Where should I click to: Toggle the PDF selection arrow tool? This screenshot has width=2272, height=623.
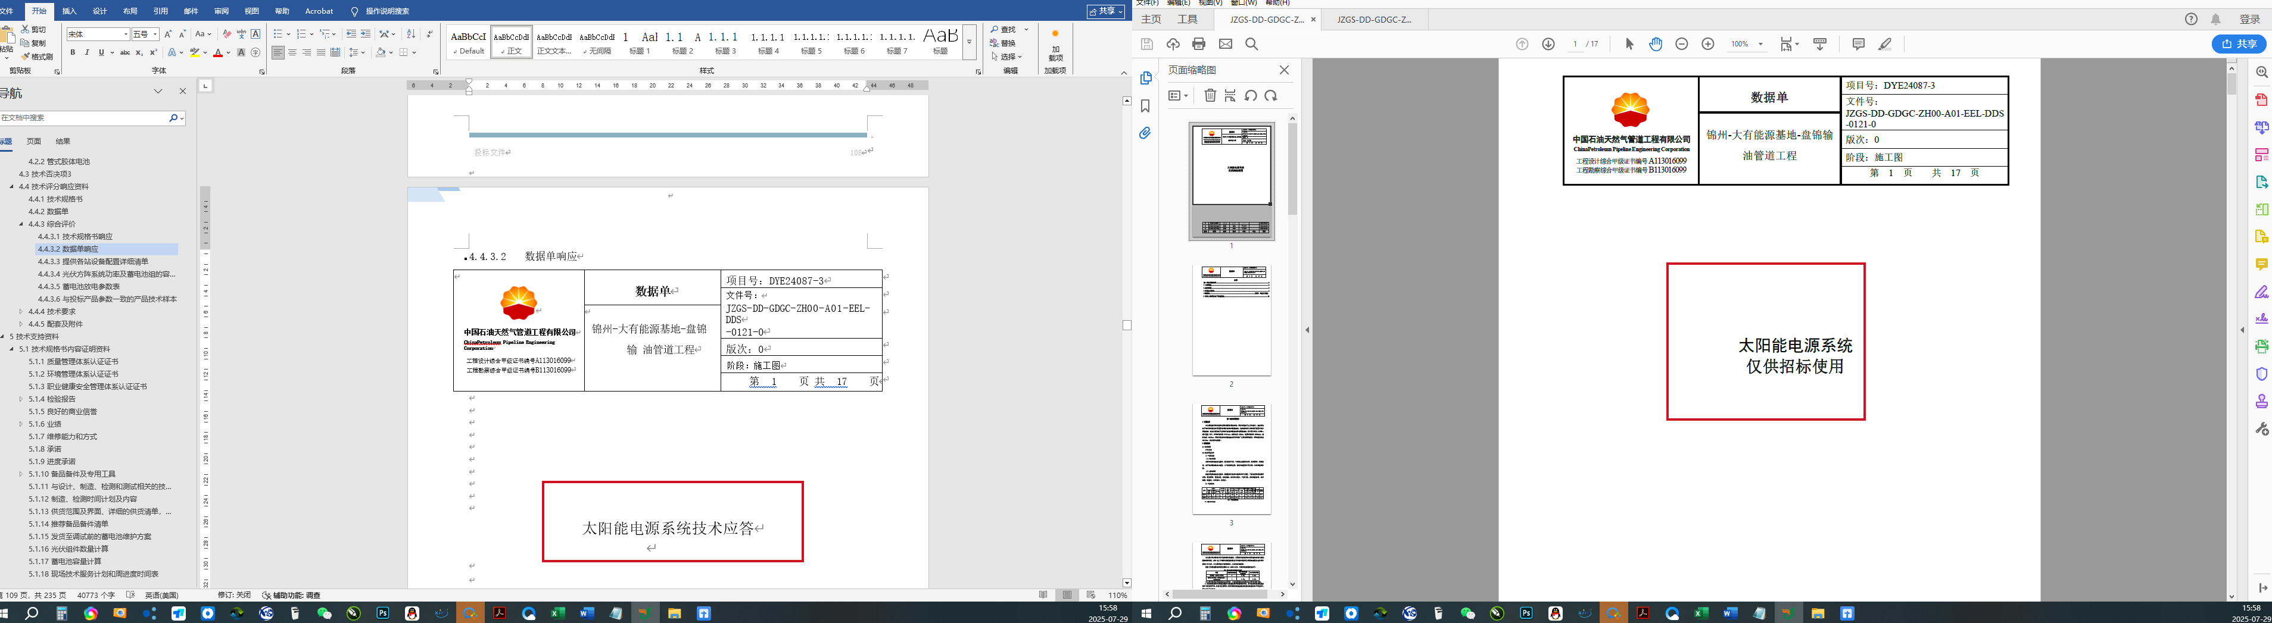click(1629, 44)
